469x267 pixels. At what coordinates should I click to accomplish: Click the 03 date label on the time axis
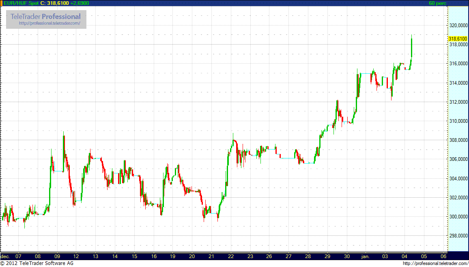pyautogui.click(x=385, y=256)
